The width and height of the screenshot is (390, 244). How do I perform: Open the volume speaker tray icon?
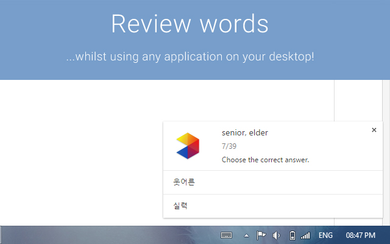point(276,235)
